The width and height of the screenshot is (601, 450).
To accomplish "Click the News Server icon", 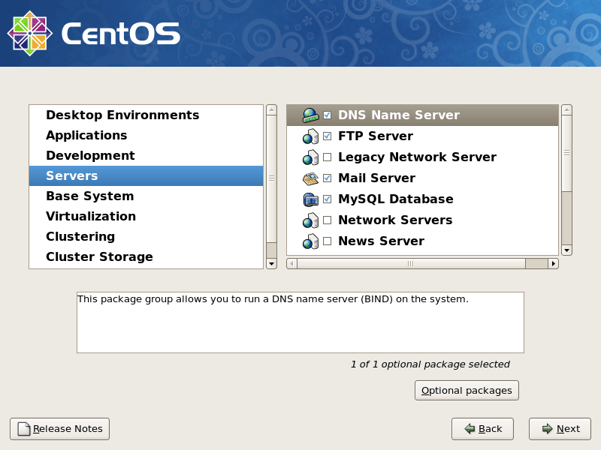I will 310,241.
